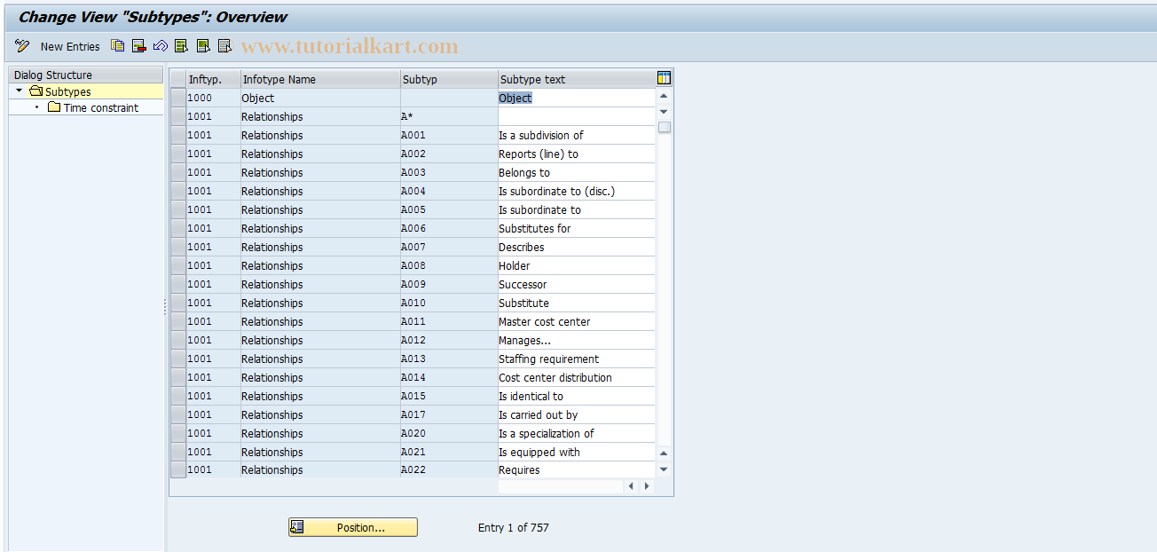This screenshot has width=1157, height=552.
Task: Select the row marker for subtype A001
Action: 178,135
